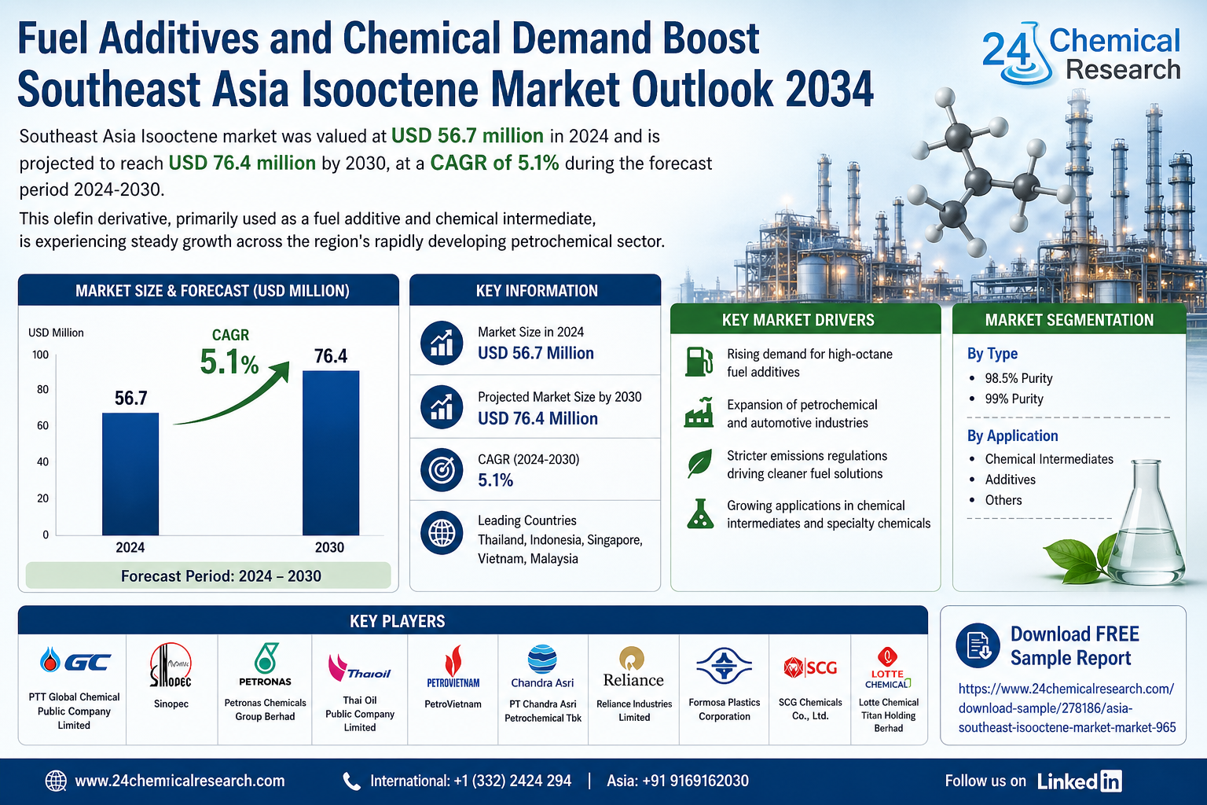Click the flask icon for chemical intermediates
Viewport: 1207px width, 805px height.
[x=699, y=513]
